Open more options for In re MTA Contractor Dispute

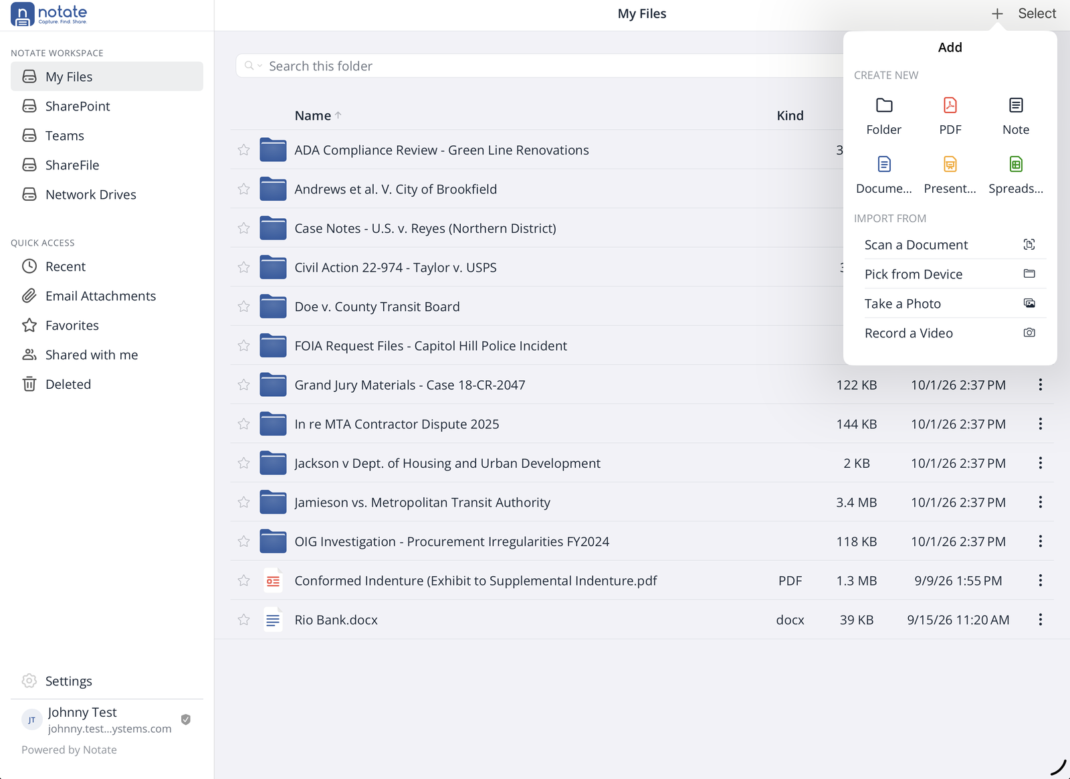(x=1040, y=424)
